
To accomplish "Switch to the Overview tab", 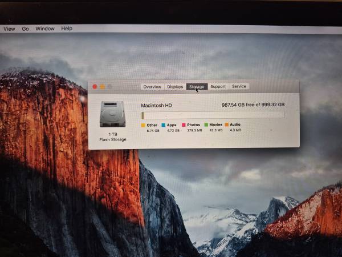I will [152, 87].
